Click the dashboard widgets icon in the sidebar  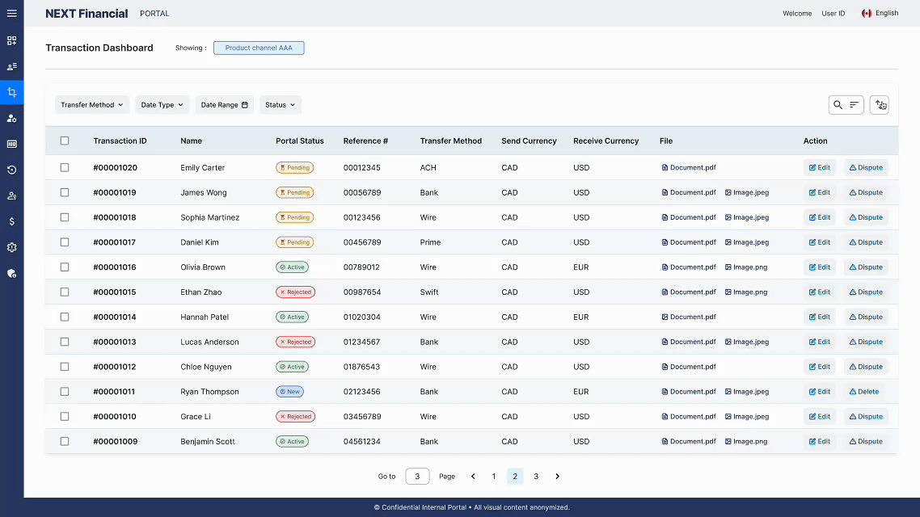(x=11, y=40)
